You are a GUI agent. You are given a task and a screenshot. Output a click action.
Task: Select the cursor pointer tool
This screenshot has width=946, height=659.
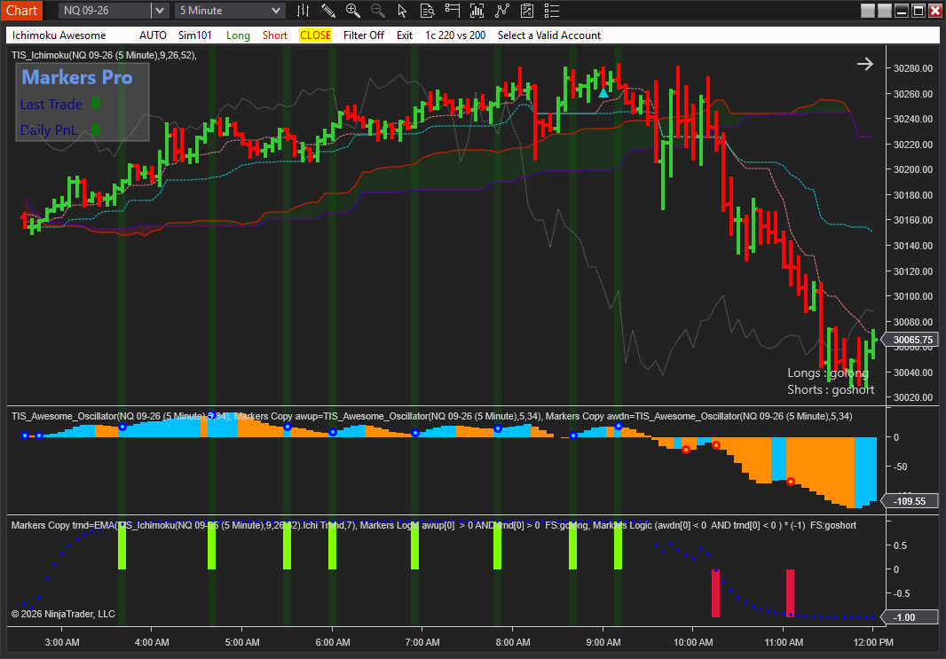click(402, 11)
